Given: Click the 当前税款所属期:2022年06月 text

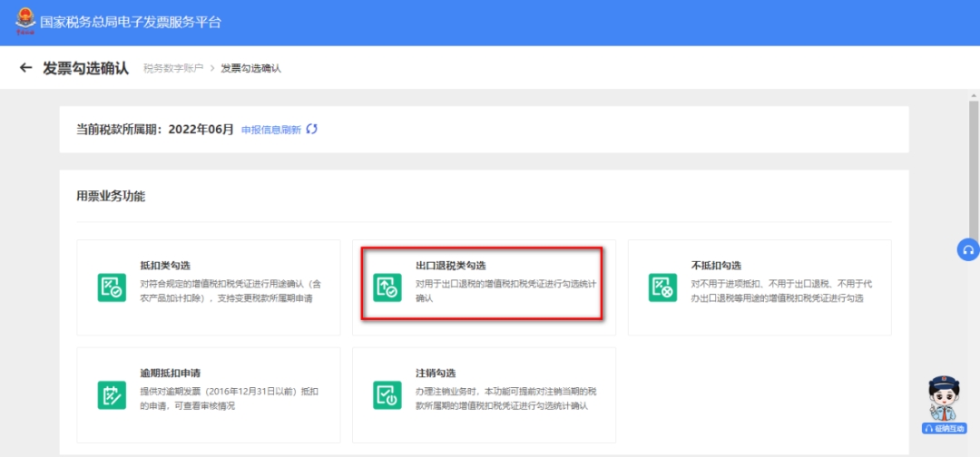Looking at the screenshot, I should [155, 130].
